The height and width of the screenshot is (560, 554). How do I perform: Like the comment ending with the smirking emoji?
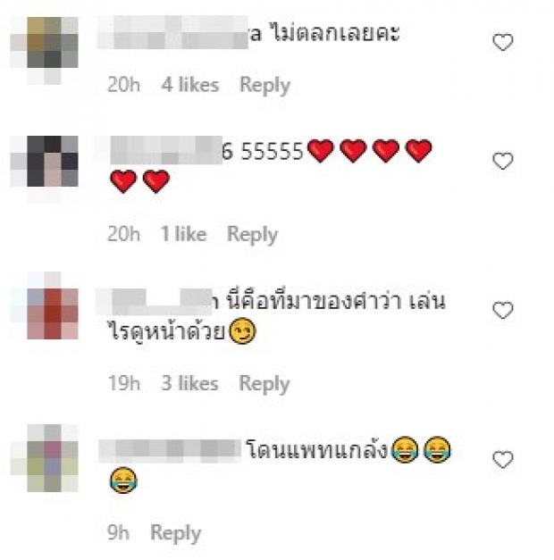coord(503,310)
